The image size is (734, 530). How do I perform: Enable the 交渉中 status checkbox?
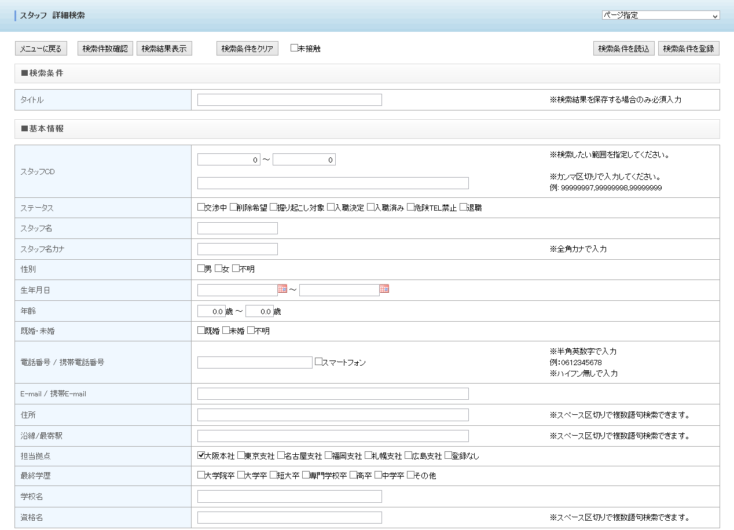tap(201, 207)
